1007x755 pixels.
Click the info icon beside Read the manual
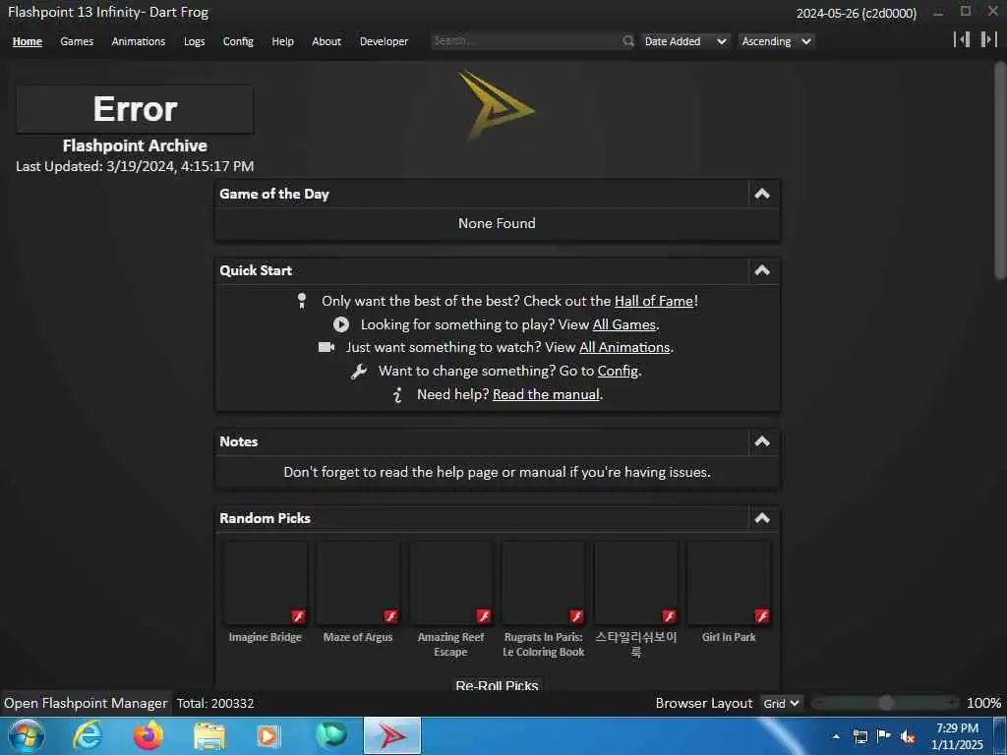pos(397,395)
